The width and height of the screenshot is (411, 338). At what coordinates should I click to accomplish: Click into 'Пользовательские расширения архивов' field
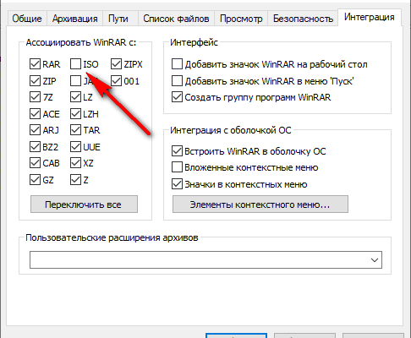[x=205, y=260]
